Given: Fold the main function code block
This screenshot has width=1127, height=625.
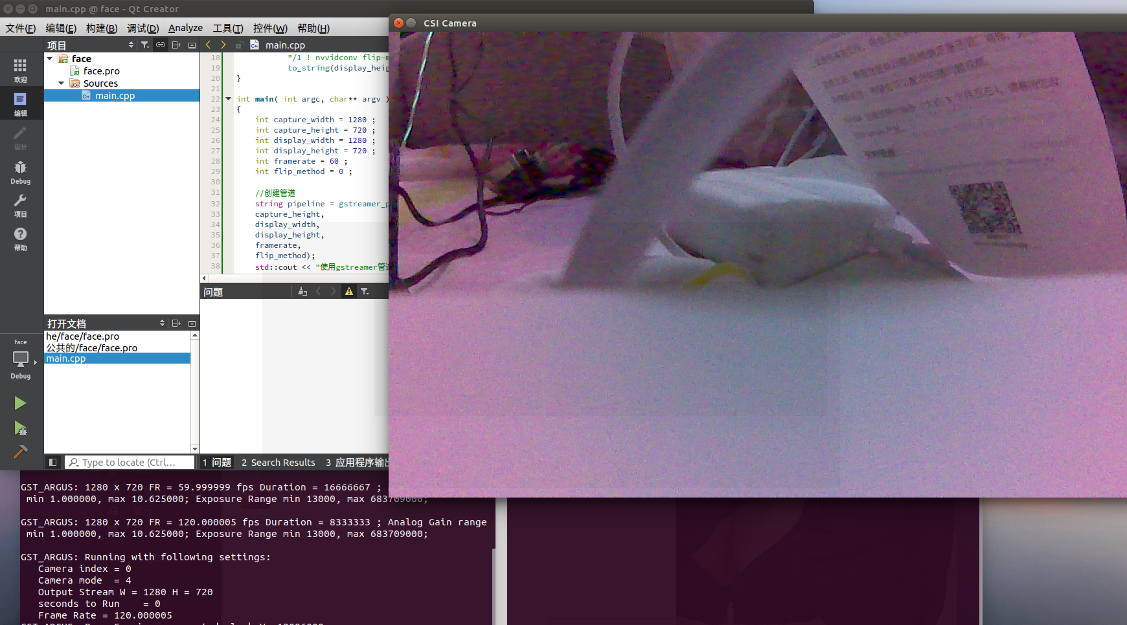Looking at the screenshot, I should [x=228, y=99].
